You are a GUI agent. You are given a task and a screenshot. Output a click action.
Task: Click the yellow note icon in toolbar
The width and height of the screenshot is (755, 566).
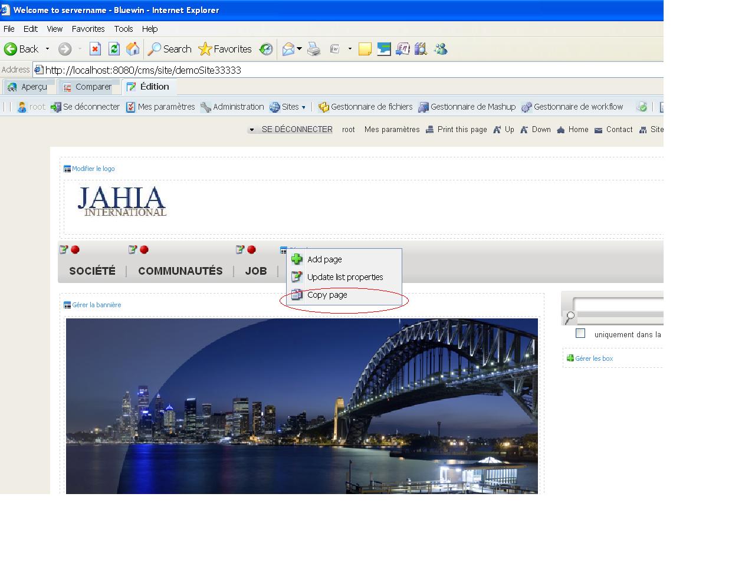coord(365,49)
